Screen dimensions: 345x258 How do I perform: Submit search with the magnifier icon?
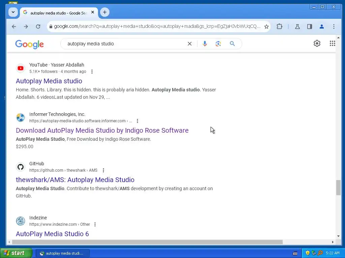[232, 44]
